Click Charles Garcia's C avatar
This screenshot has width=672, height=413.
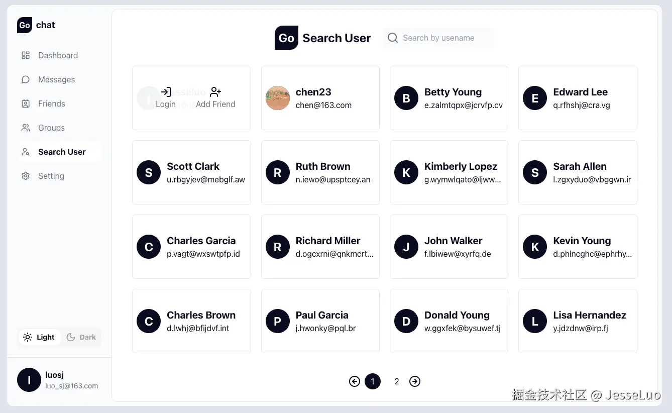point(149,247)
